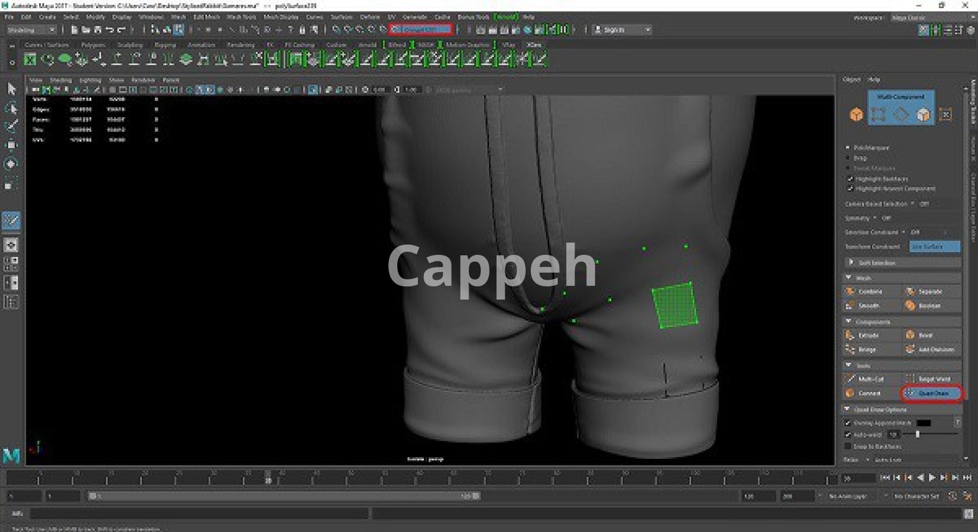This screenshot has width=978, height=532.
Task: Enable Snap to Backfaces checkbox
Action: coord(848,446)
